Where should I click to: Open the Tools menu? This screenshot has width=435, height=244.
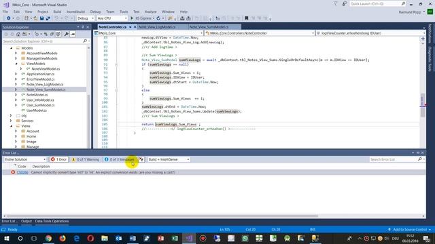pyautogui.click(x=124, y=12)
